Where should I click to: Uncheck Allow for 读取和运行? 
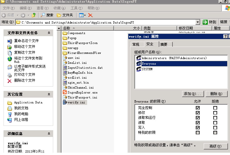198,118
